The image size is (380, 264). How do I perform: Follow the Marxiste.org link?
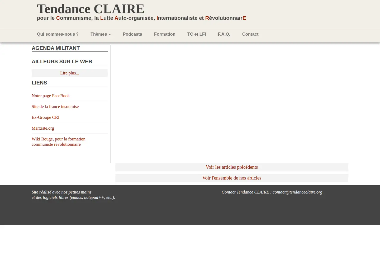tap(43, 128)
